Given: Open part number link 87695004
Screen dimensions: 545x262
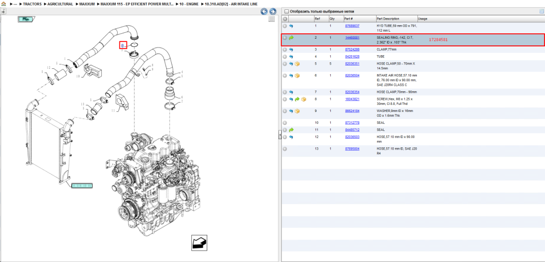Looking at the screenshot, I should pyautogui.click(x=352, y=149).
